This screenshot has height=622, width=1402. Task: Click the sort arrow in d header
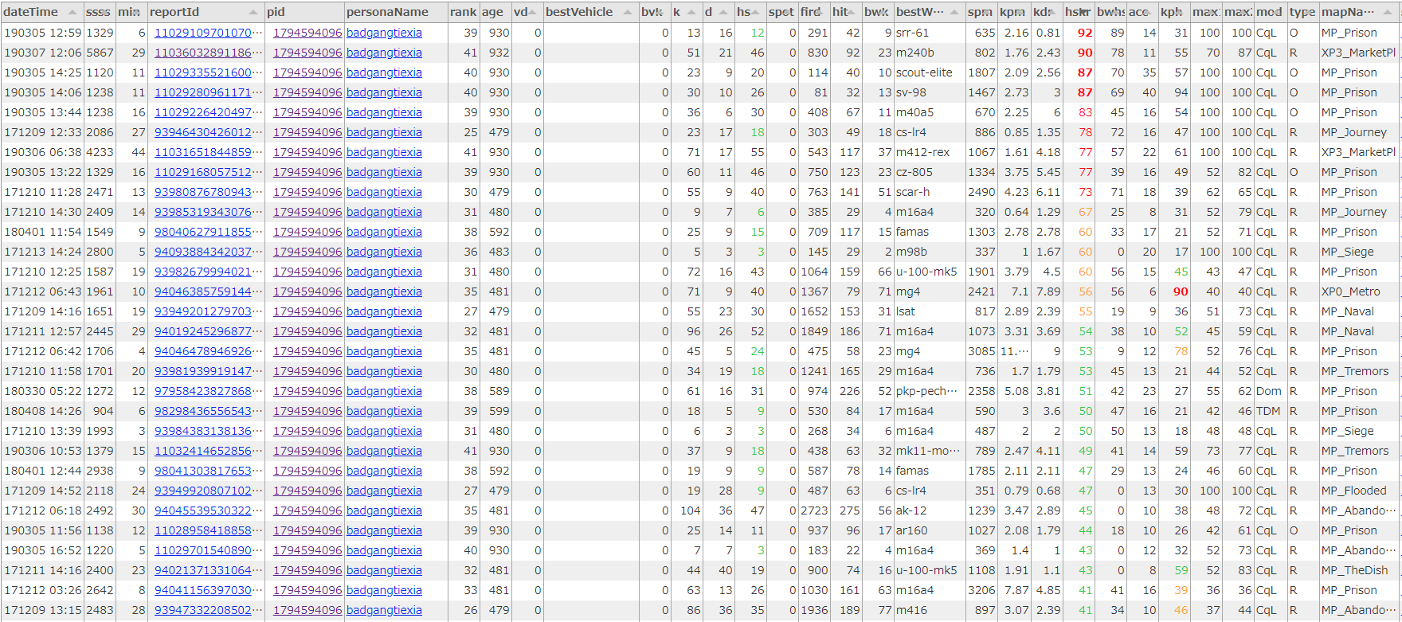click(x=723, y=12)
